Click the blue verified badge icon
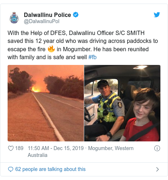The image size is (168, 180). (x=76, y=15)
